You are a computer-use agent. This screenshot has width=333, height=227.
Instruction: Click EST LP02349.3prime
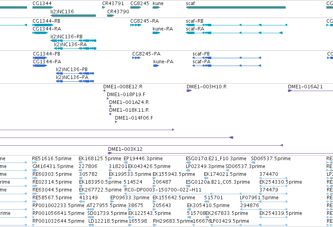[x=205, y=166]
